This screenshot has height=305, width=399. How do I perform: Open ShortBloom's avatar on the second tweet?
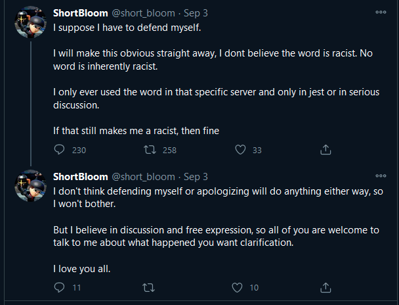click(31, 185)
